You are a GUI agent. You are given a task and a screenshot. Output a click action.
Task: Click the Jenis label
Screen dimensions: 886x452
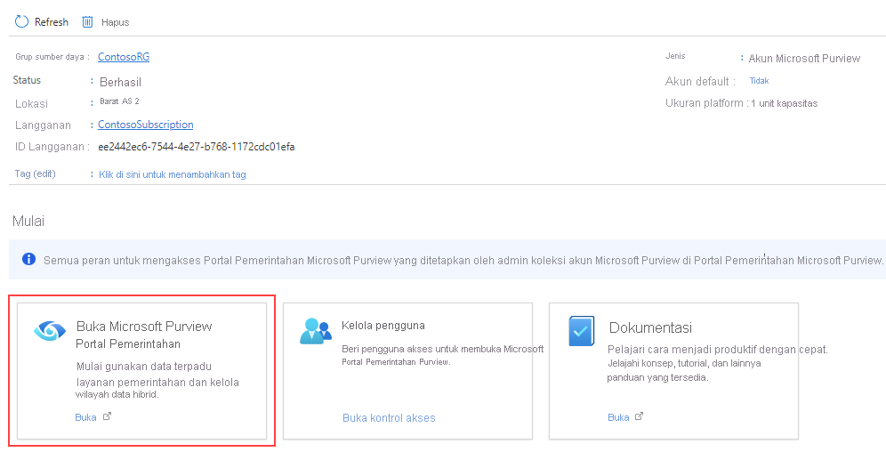tap(676, 56)
